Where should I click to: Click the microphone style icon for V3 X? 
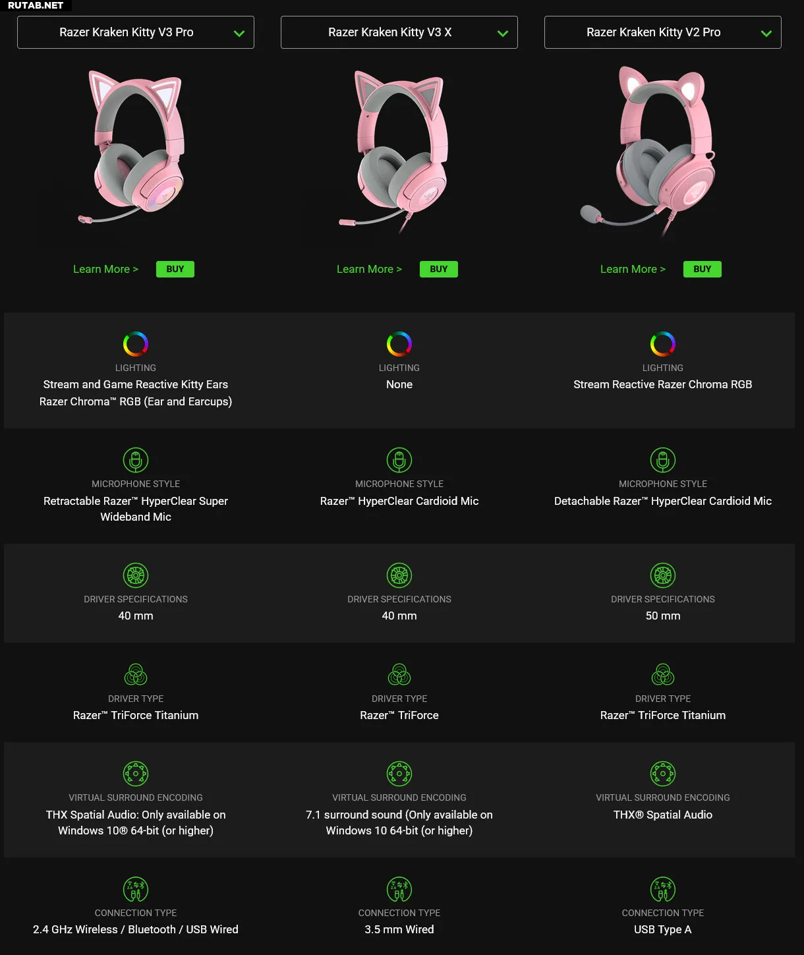[399, 460]
